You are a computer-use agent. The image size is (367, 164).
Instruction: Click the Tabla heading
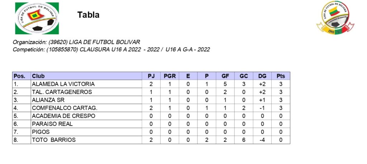[88, 15]
